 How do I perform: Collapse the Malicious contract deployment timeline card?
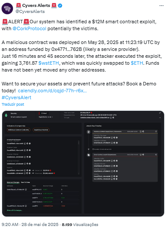click(156, 132)
